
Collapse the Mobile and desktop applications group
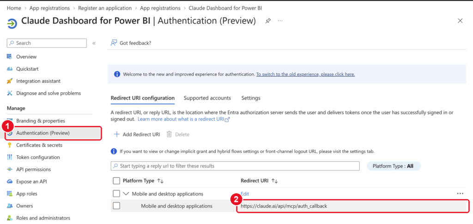(127, 194)
